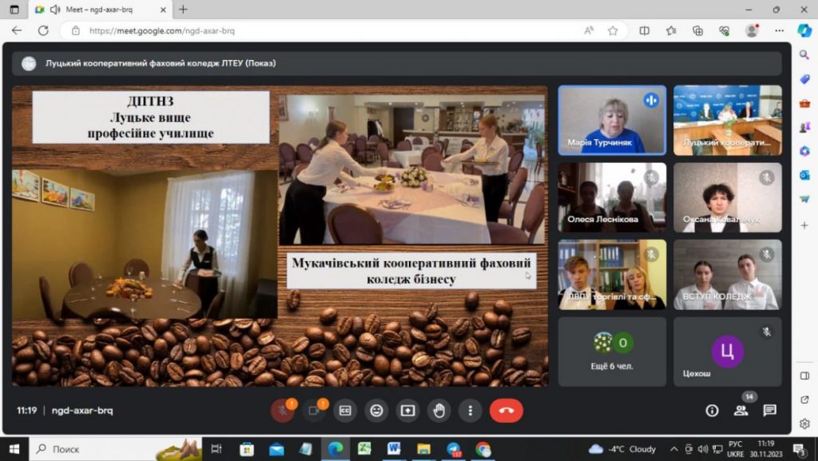Leave the call with red hang-up button
This screenshot has width=818, height=461.
[506, 411]
